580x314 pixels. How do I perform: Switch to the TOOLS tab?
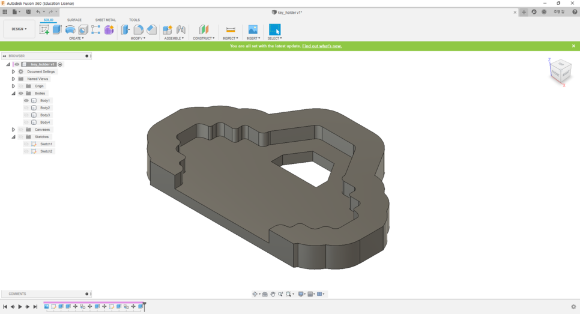[134, 20]
